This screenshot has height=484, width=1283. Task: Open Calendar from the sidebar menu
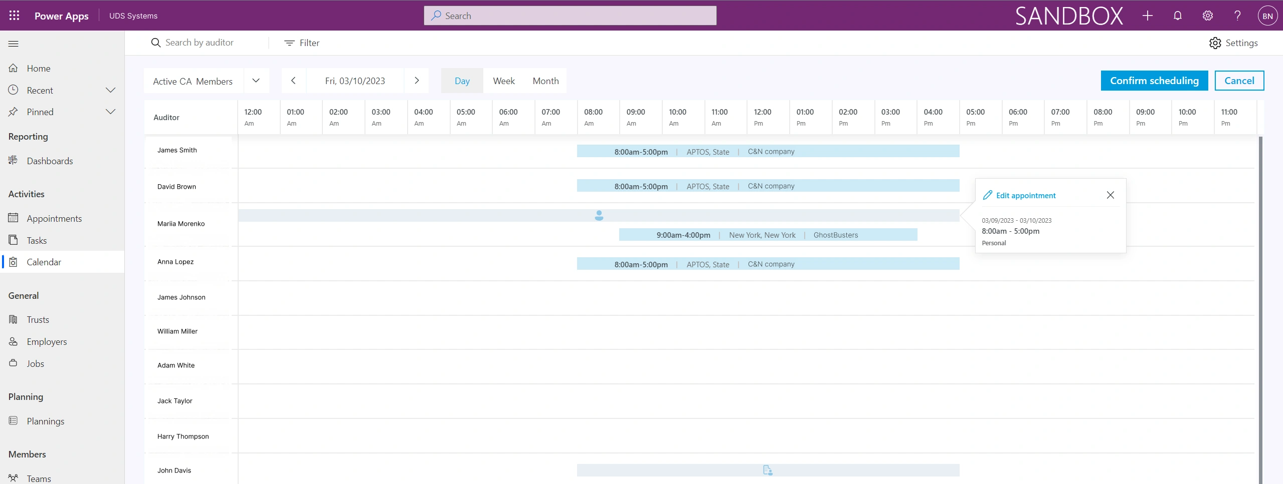pyautogui.click(x=44, y=262)
